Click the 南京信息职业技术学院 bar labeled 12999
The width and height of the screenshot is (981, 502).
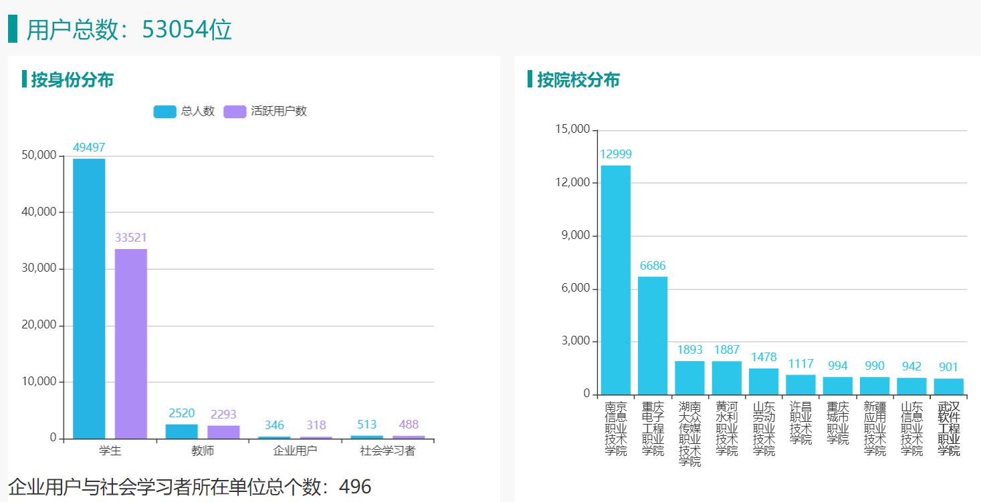[615, 280]
